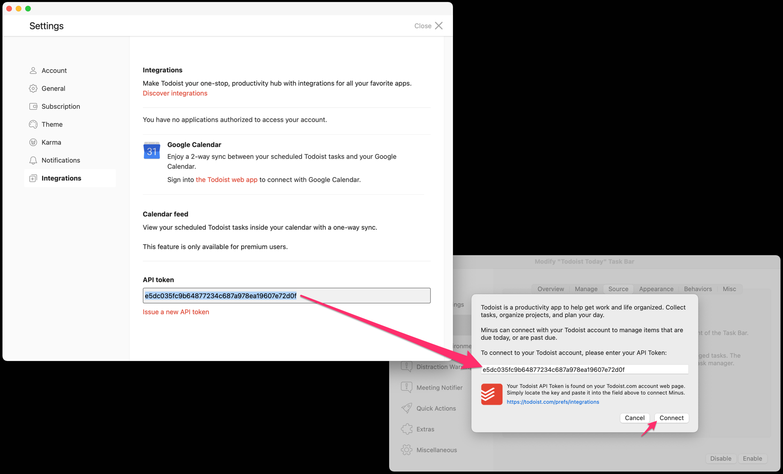This screenshot has height=474, width=783.
Task: Click the Miscellaneous gear icon
Action: pyautogui.click(x=406, y=450)
